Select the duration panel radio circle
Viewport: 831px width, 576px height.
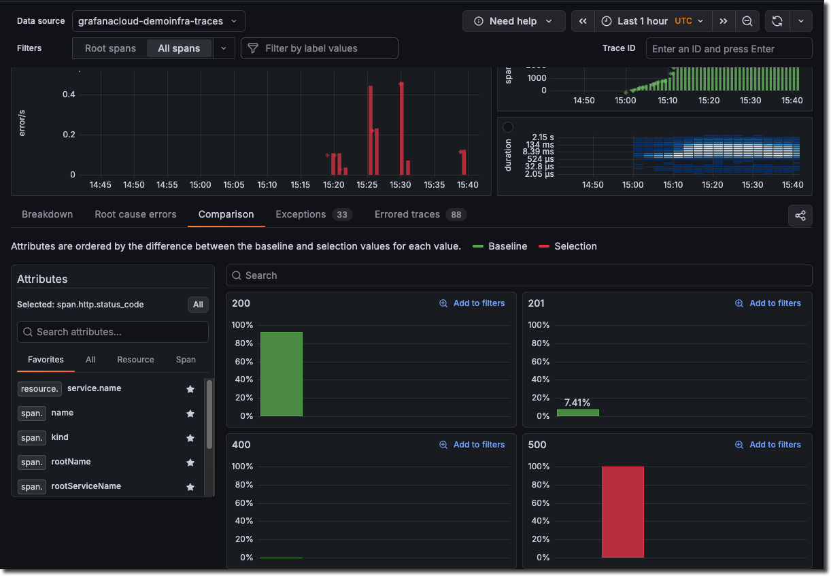click(507, 127)
